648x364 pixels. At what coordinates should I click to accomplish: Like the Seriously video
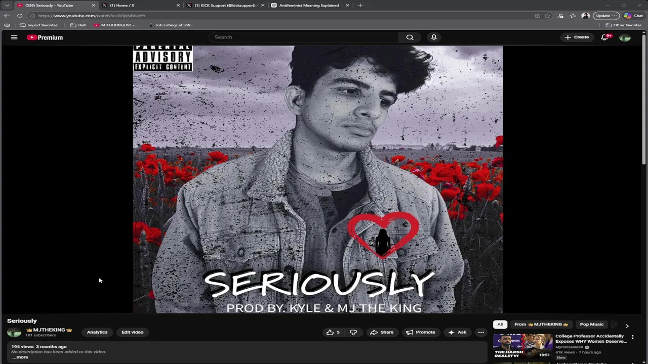click(x=333, y=332)
